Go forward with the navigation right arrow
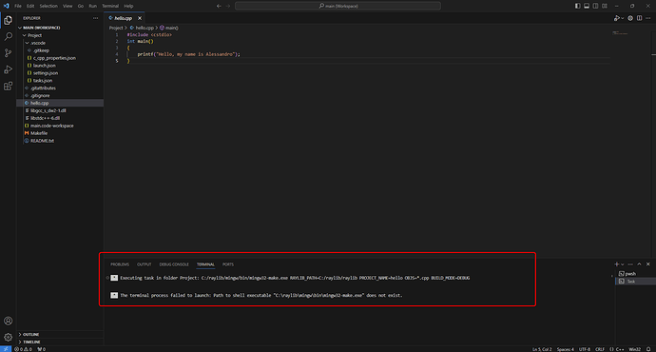 click(228, 6)
